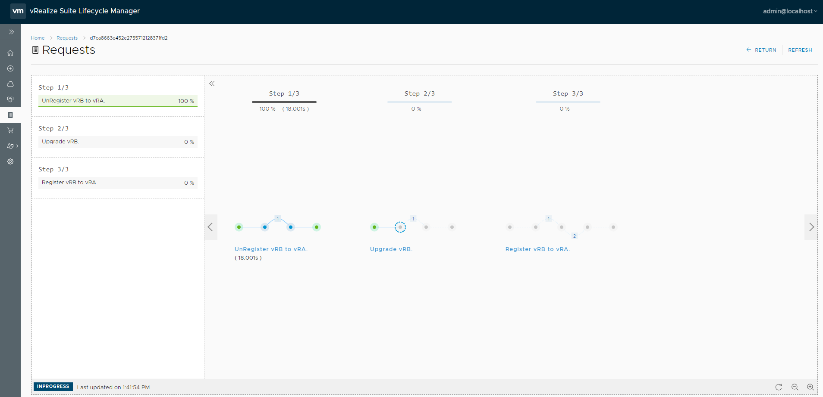Click the REFRESH button
The image size is (823, 397).
pyautogui.click(x=800, y=50)
